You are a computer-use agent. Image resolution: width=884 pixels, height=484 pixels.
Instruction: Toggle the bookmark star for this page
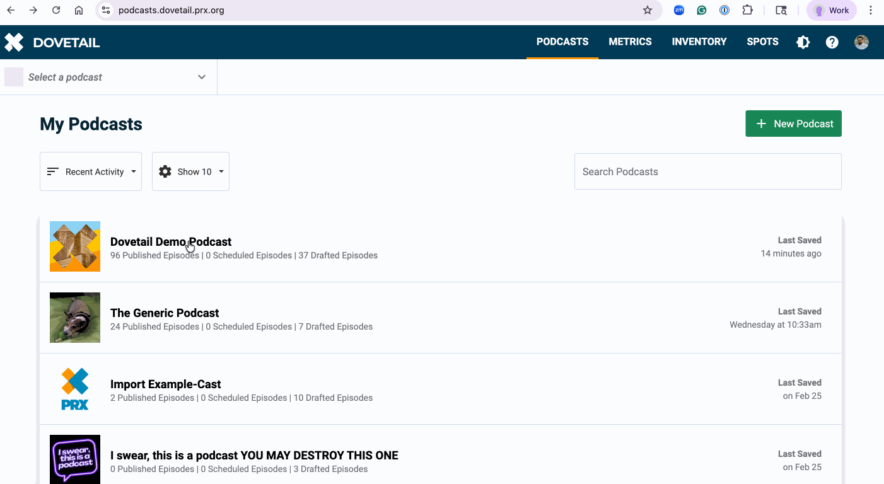pos(648,10)
